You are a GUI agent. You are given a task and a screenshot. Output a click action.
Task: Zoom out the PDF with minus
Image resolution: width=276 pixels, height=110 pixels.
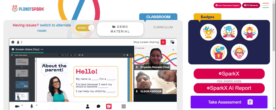tap(67, 55)
